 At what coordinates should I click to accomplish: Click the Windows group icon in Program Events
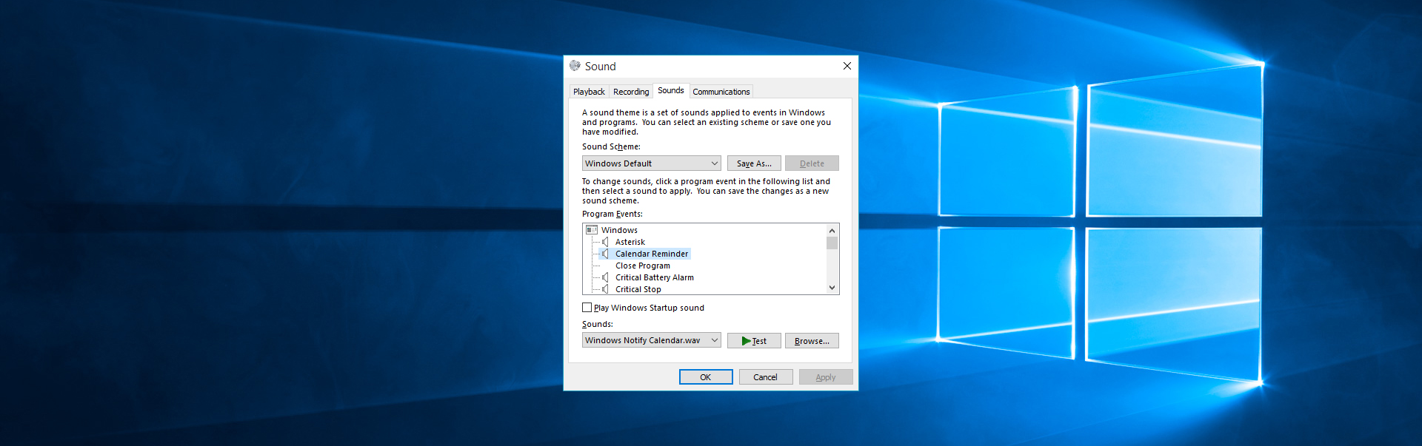(x=592, y=230)
